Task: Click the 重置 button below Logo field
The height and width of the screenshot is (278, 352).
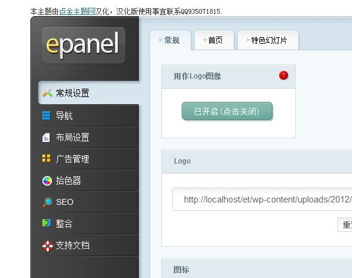Action: tap(345, 225)
